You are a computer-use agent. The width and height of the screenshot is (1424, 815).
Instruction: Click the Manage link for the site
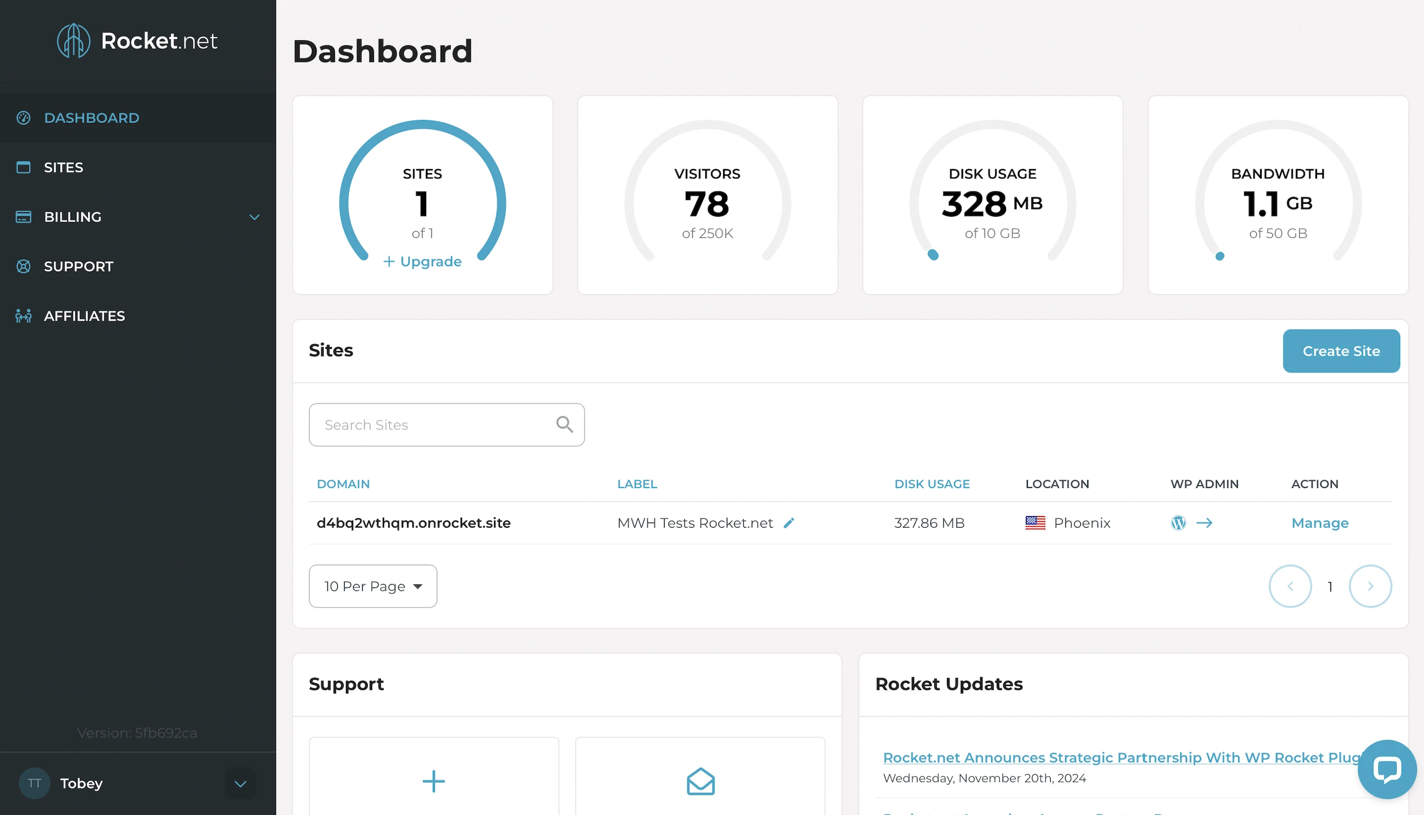click(x=1319, y=523)
